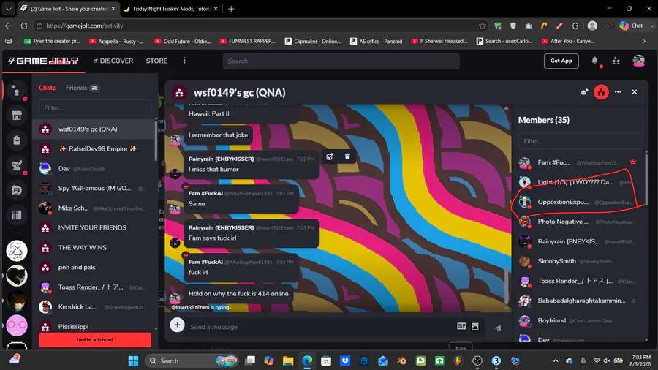This screenshot has width=658, height=370.
Task: Click the add members icon in chat header
Action: (584, 92)
